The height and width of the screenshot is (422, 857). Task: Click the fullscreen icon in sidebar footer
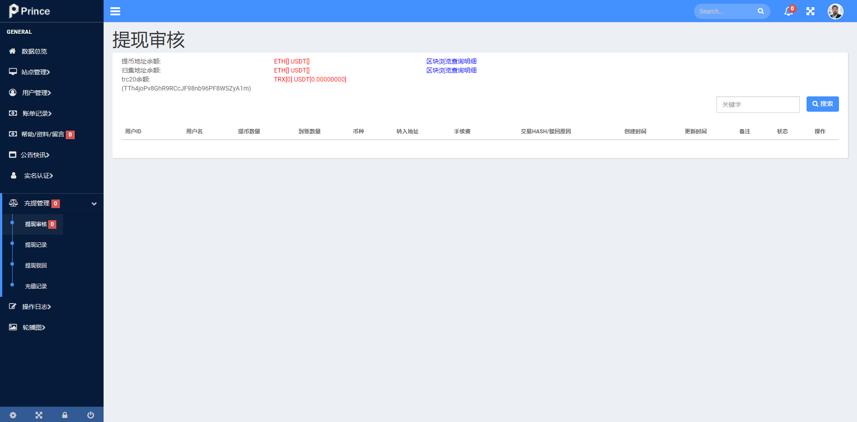(39, 415)
